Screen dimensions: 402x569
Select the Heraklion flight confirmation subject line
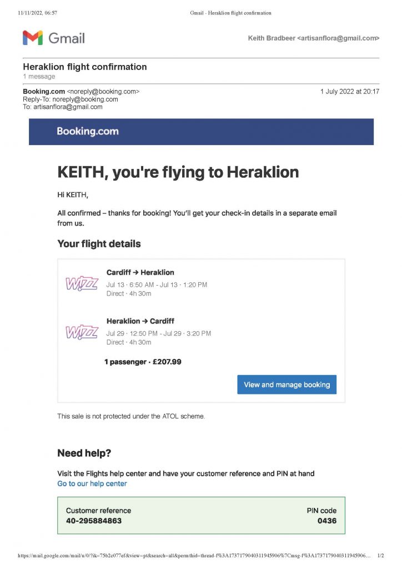coord(85,67)
